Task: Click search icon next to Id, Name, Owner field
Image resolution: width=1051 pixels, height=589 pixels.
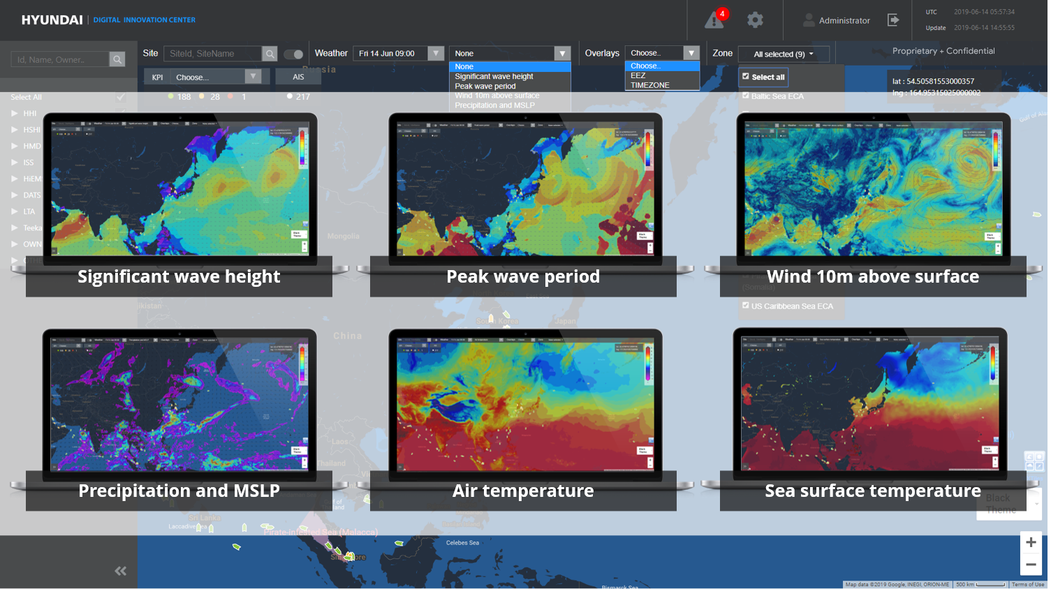Action: tap(117, 59)
